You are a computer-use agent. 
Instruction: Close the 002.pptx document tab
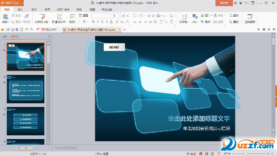(x=119, y=30)
